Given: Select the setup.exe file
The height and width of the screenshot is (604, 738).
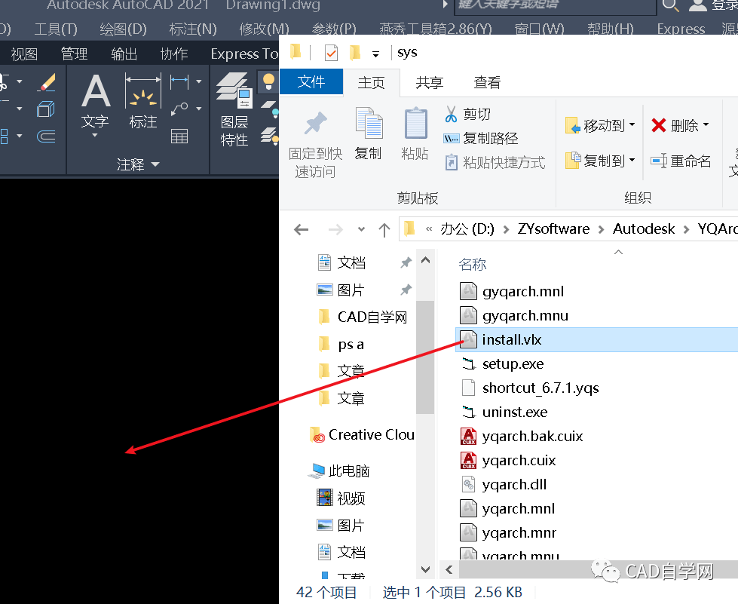Looking at the screenshot, I should (513, 363).
